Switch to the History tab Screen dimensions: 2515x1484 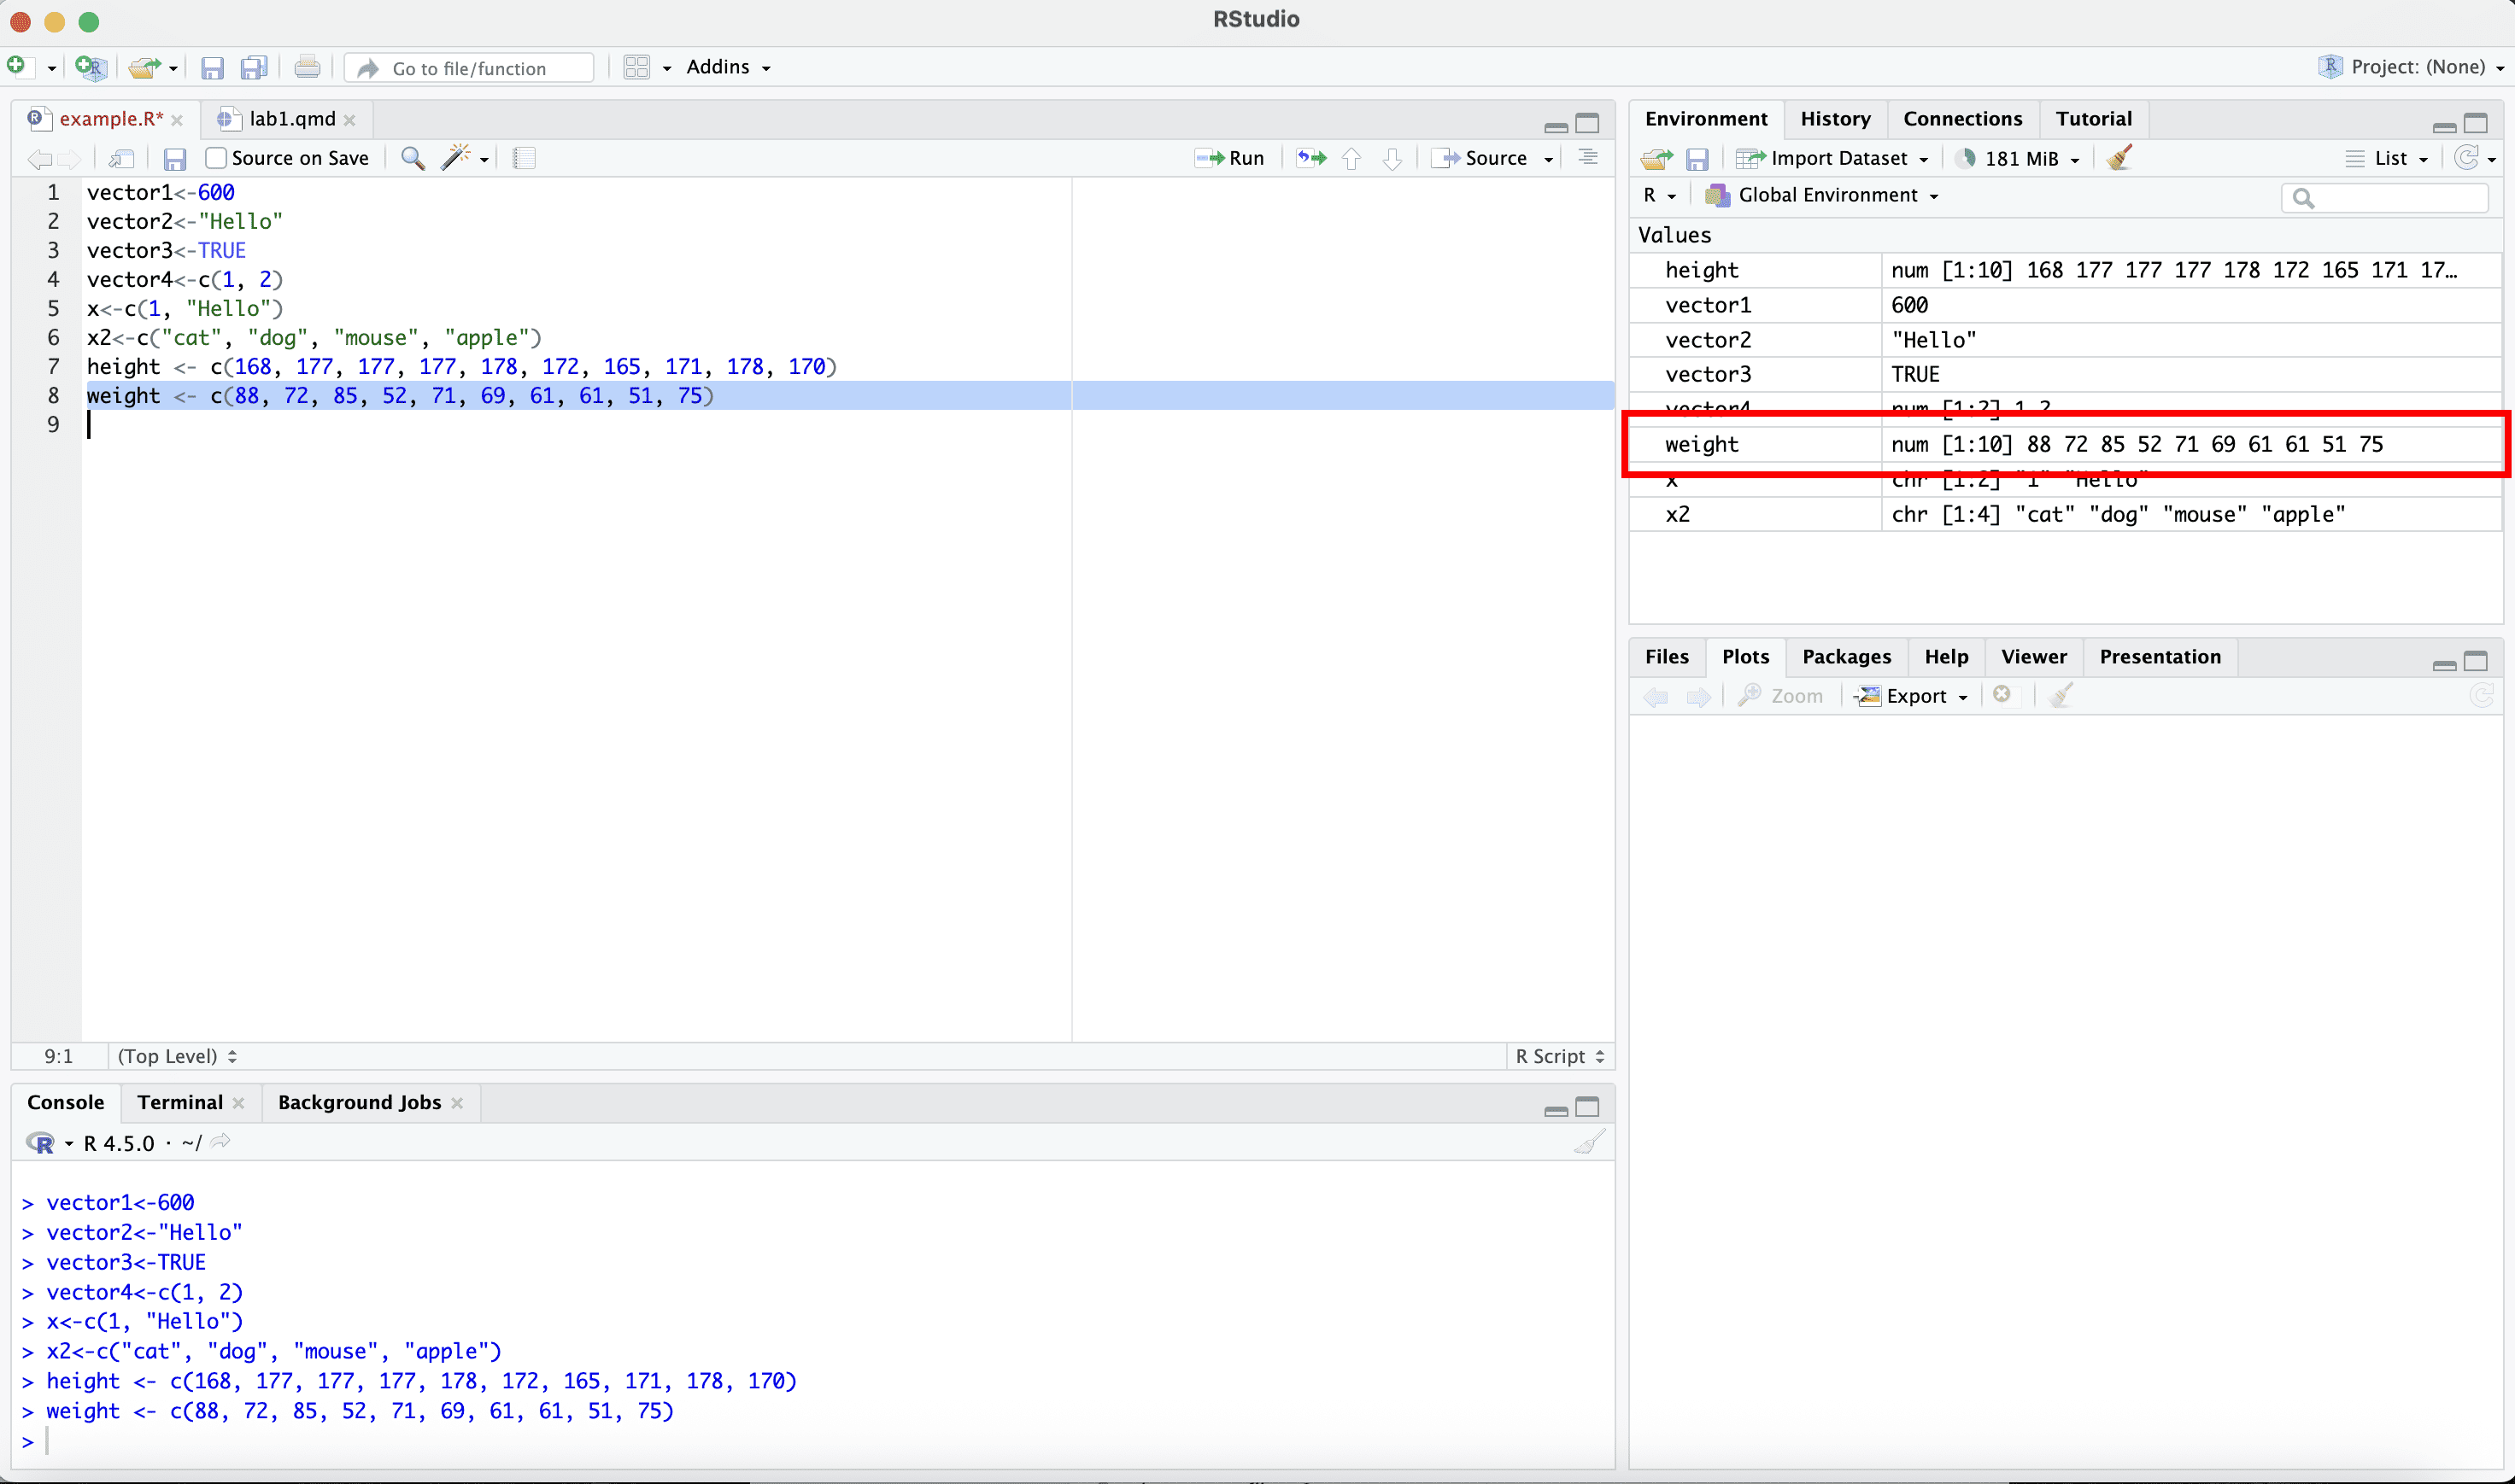(1835, 119)
